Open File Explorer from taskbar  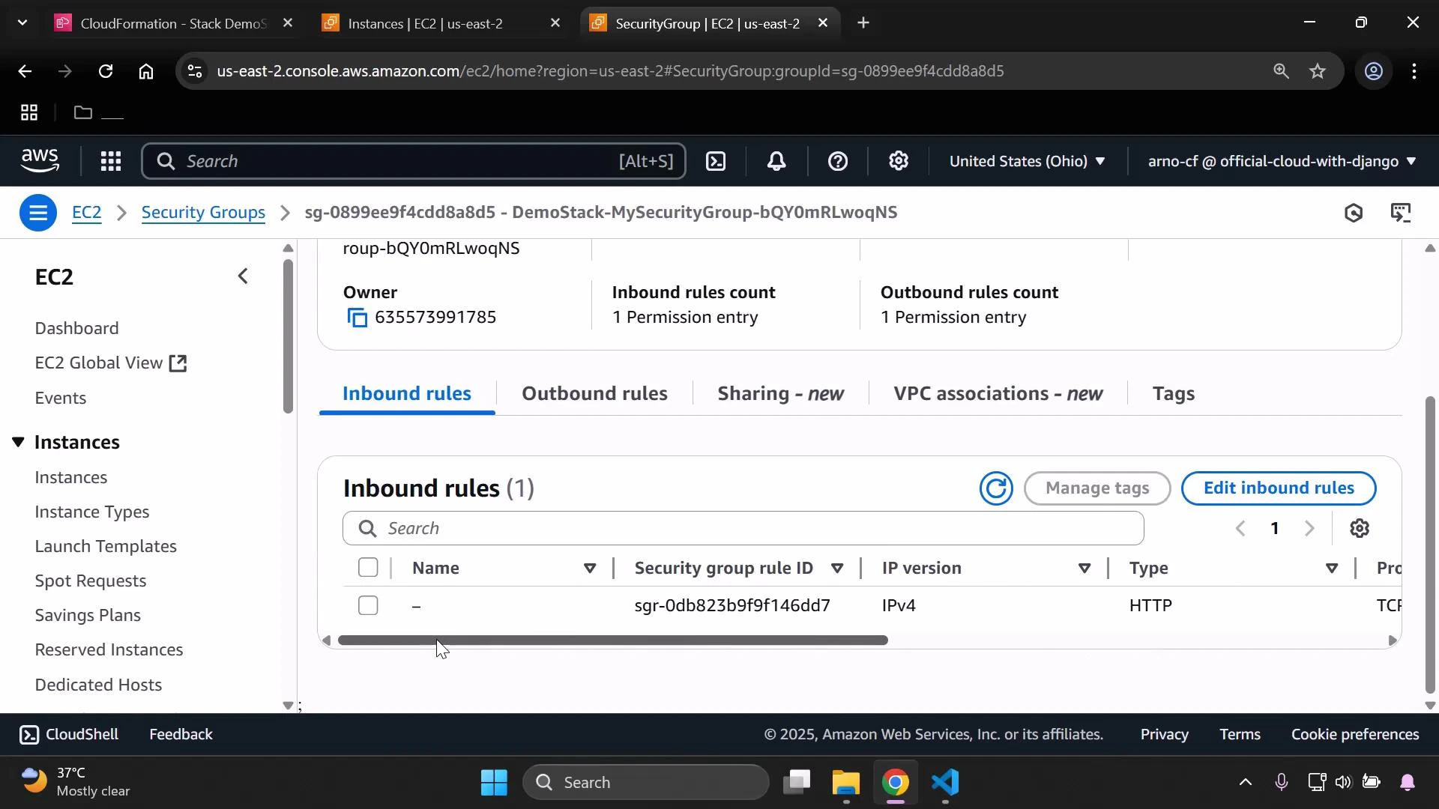pos(846,783)
